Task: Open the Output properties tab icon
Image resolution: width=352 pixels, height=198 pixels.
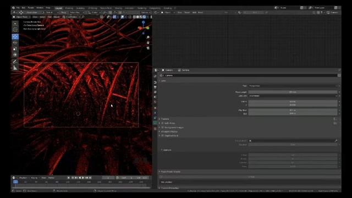Action: tap(155, 87)
